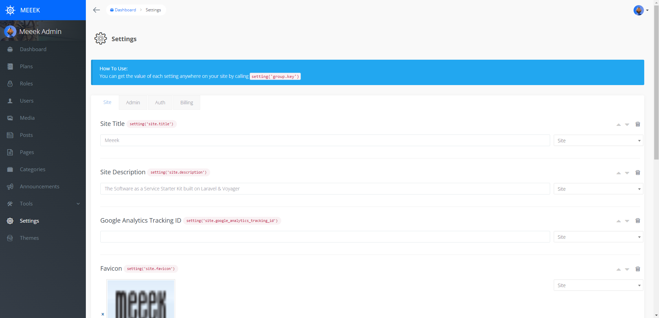This screenshot has height=318, width=659.
Task: Click the back arrow next to breadcrumbs
Action: tap(96, 10)
